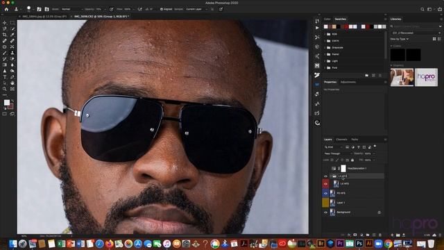This screenshot has height=250, width=444.
Task: Select the Hand tool
Action: pyautogui.click(x=12, y=83)
